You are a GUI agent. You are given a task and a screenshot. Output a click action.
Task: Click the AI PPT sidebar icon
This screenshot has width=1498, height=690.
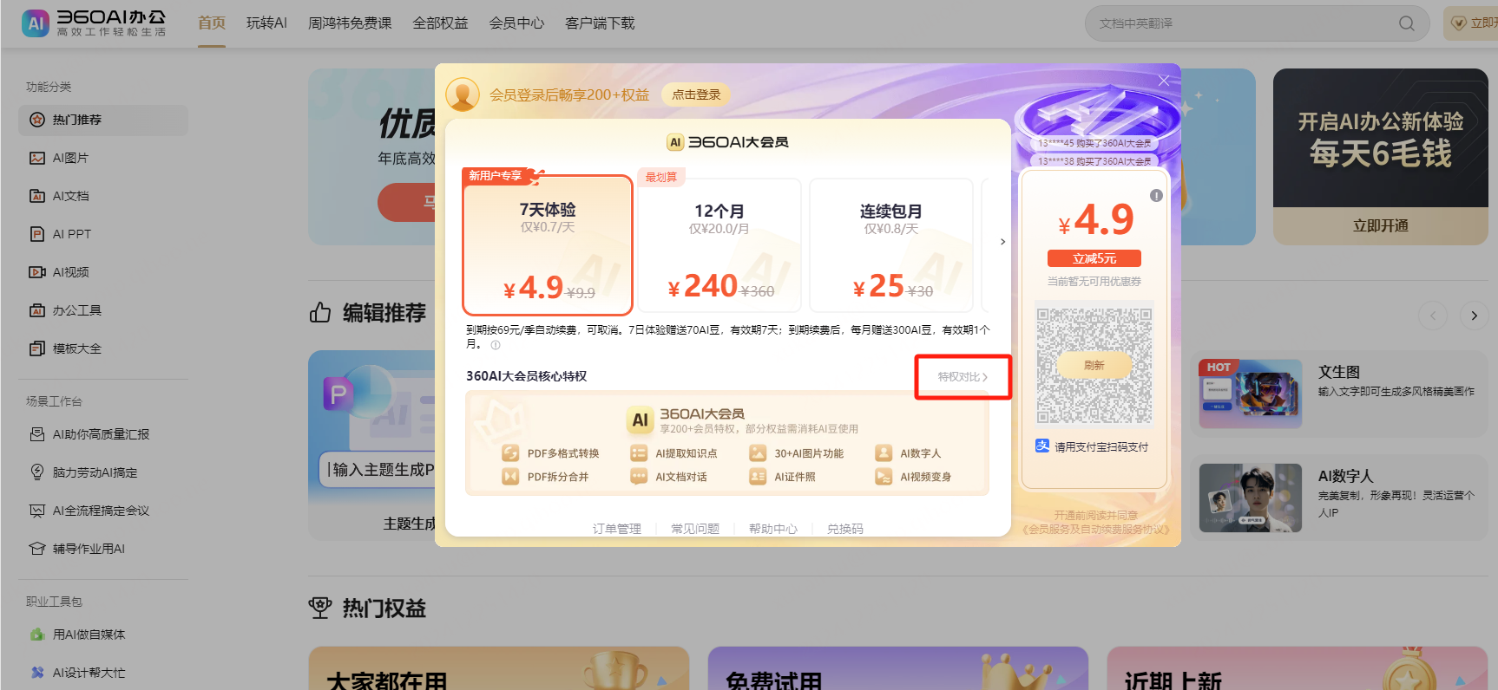[37, 234]
